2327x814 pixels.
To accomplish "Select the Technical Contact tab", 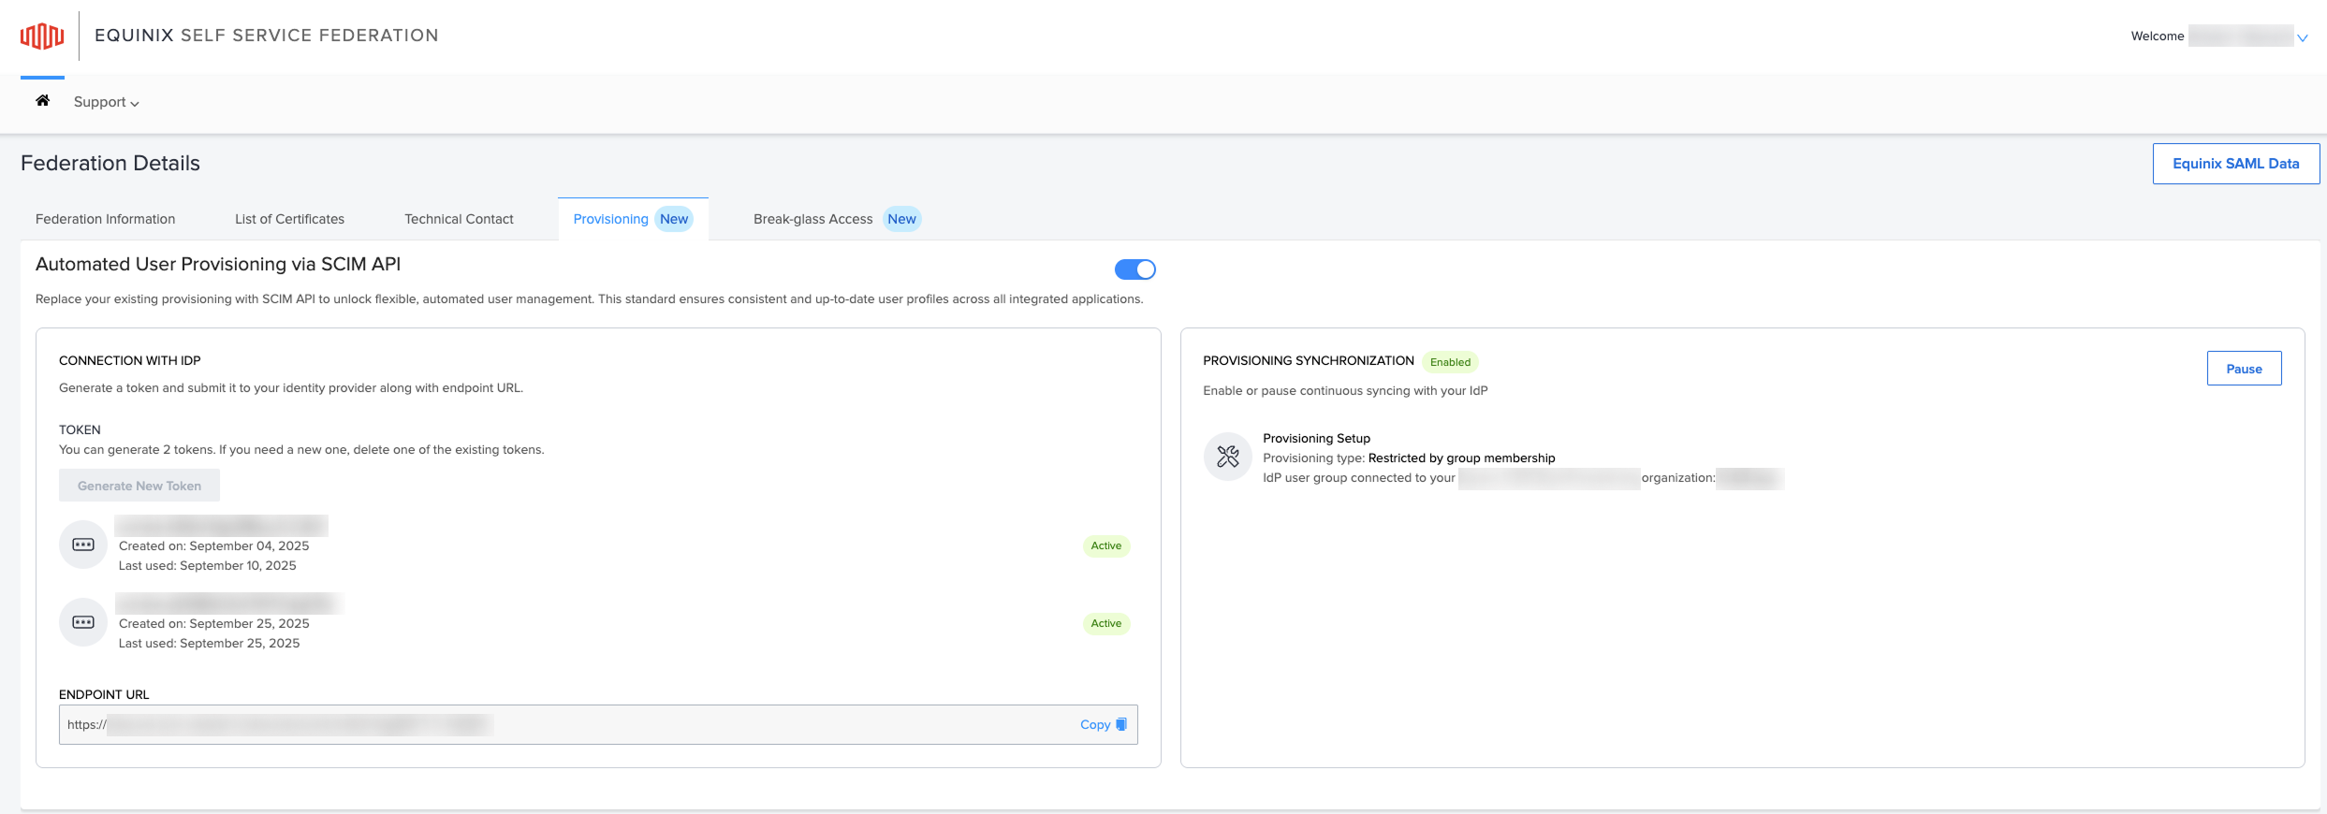I will [x=459, y=219].
